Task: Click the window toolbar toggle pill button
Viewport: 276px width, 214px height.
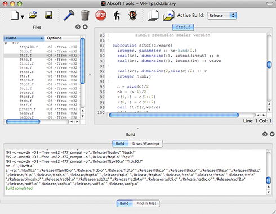Action: [270, 3]
